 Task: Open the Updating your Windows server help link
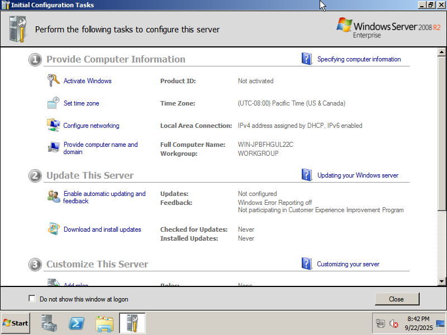pyautogui.click(x=358, y=175)
